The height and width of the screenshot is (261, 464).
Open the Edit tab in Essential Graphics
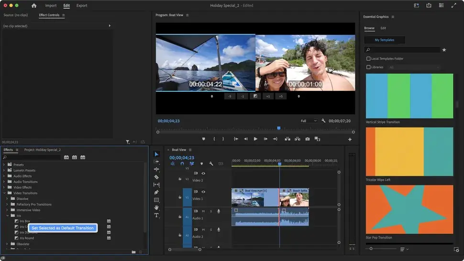pyautogui.click(x=383, y=28)
